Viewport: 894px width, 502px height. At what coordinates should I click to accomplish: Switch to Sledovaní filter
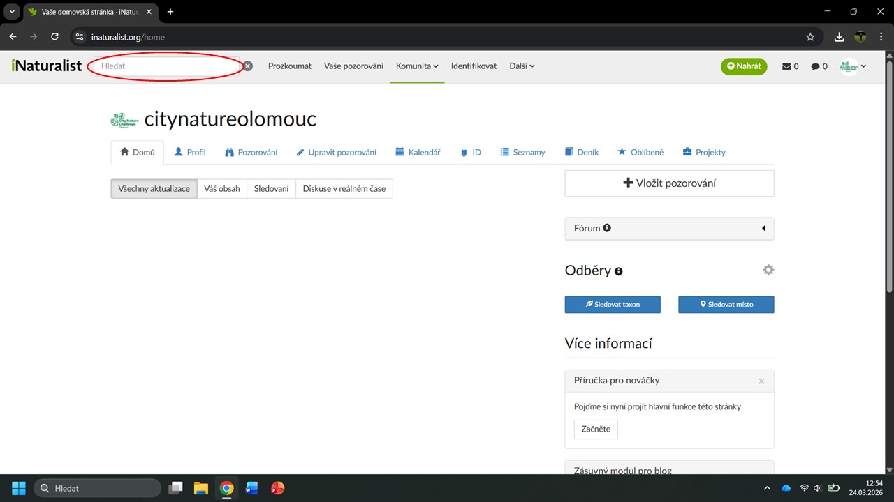271,188
